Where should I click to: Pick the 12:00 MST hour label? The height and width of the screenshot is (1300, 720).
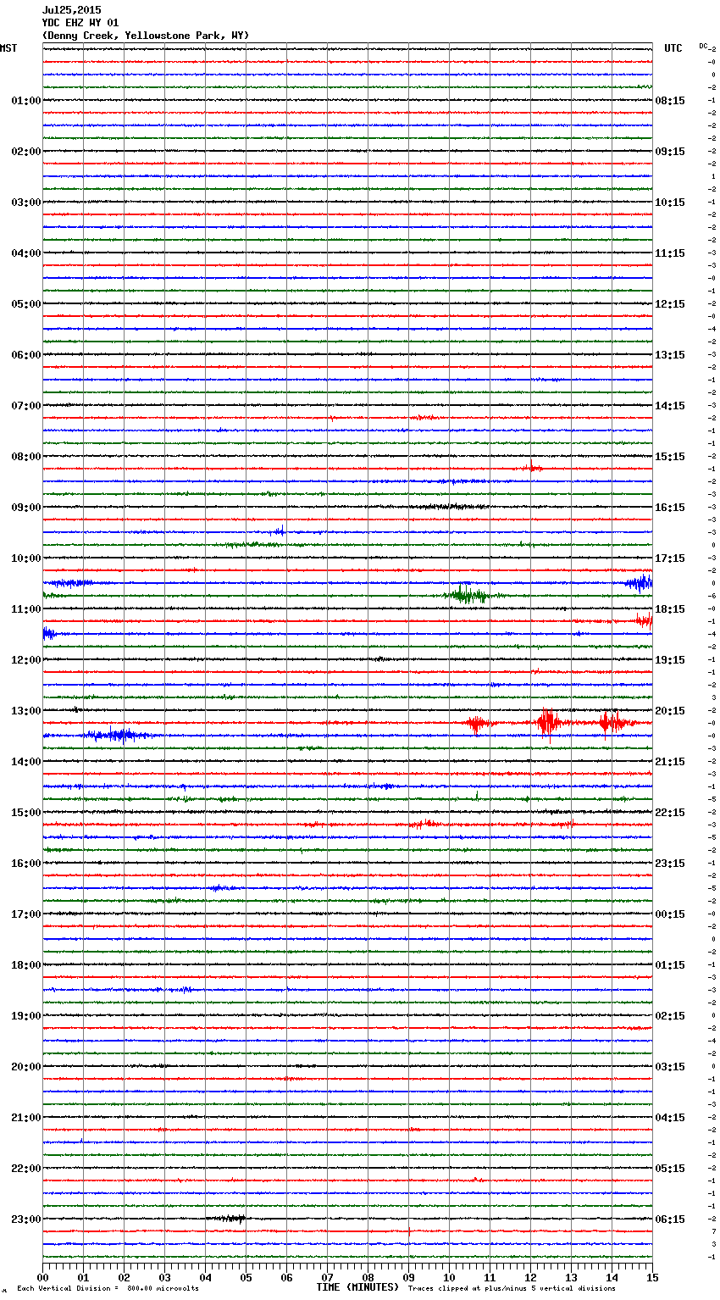(26, 660)
